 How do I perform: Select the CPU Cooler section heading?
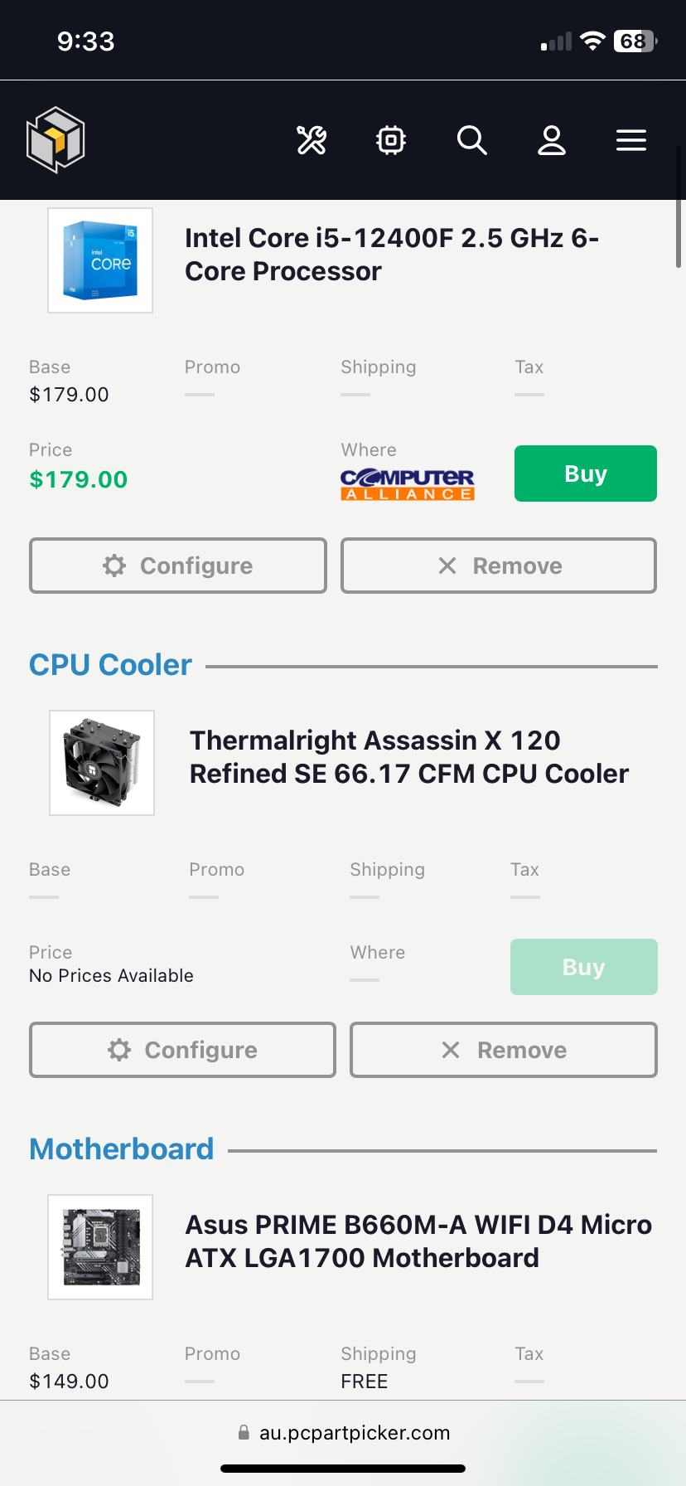[x=110, y=665]
